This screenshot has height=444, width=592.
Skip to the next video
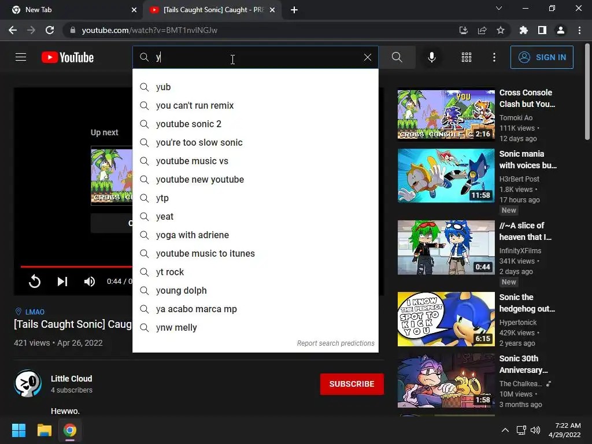[x=62, y=282]
